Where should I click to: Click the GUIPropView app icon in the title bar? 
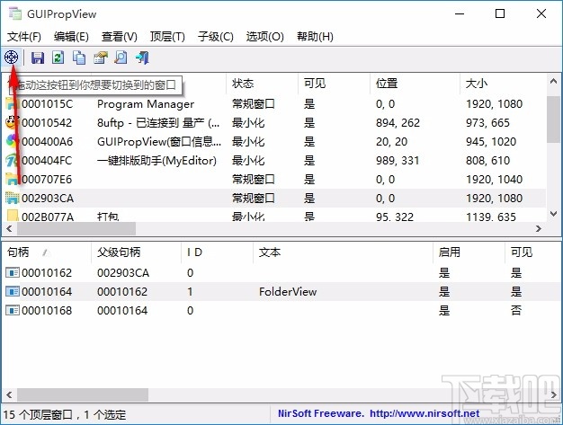coord(15,13)
